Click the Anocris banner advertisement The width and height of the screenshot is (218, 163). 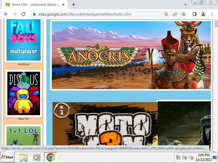[131, 55]
